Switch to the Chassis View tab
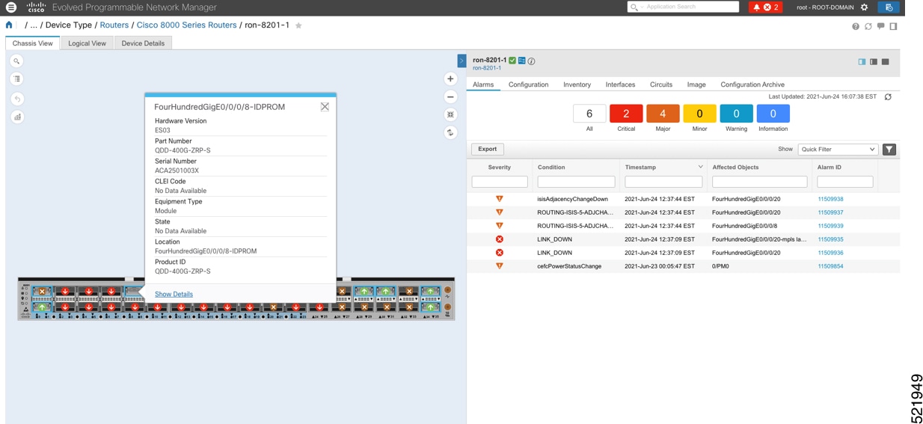 (x=33, y=43)
